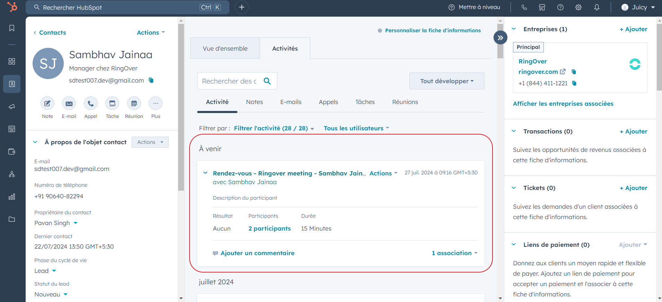
Task: Click the Rechercher HubSpot search field
Action: [128, 7]
